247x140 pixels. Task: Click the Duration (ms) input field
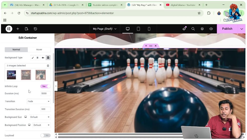click(x=45, y=94)
